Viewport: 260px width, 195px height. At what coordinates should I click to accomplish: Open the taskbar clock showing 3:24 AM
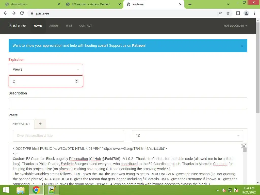(x=249, y=190)
